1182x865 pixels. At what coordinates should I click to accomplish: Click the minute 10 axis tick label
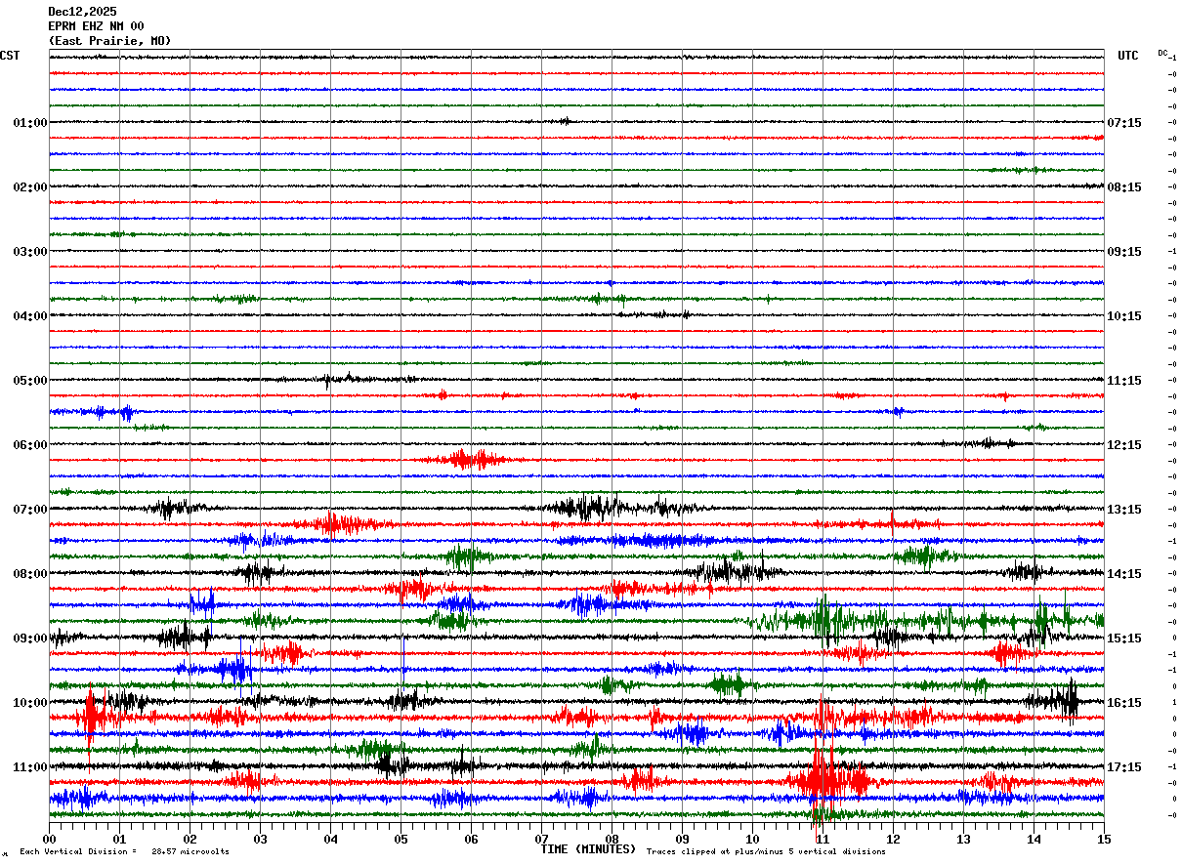[753, 839]
